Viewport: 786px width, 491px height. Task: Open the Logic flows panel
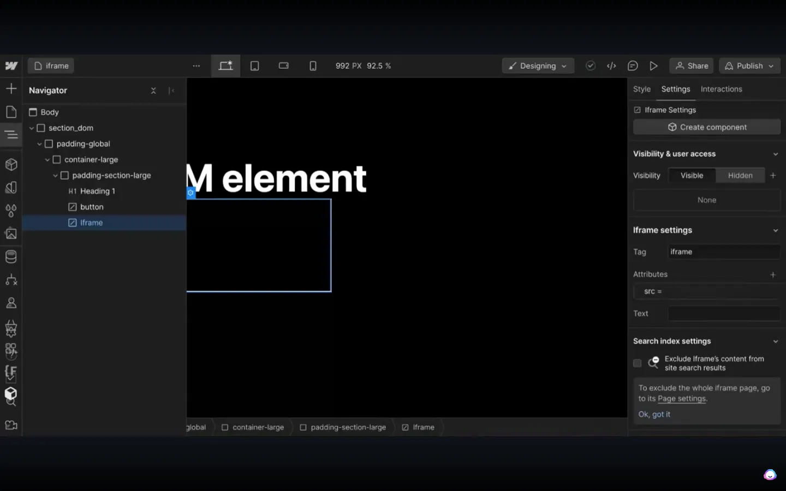[11, 280]
